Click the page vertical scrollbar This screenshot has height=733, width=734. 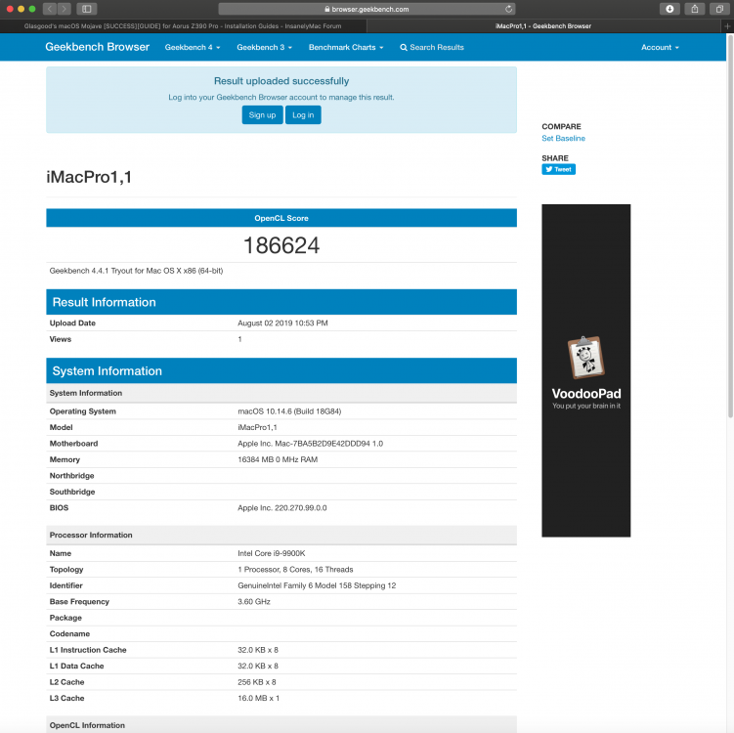pyautogui.click(x=730, y=225)
